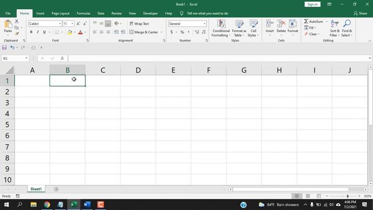The image size is (373, 210).
Task: Open the Calibri font name dropdown
Action: [x=60, y=24]
